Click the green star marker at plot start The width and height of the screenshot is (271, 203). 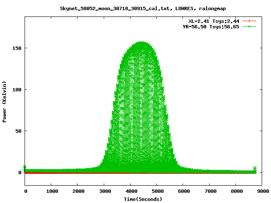coord(25,167)
